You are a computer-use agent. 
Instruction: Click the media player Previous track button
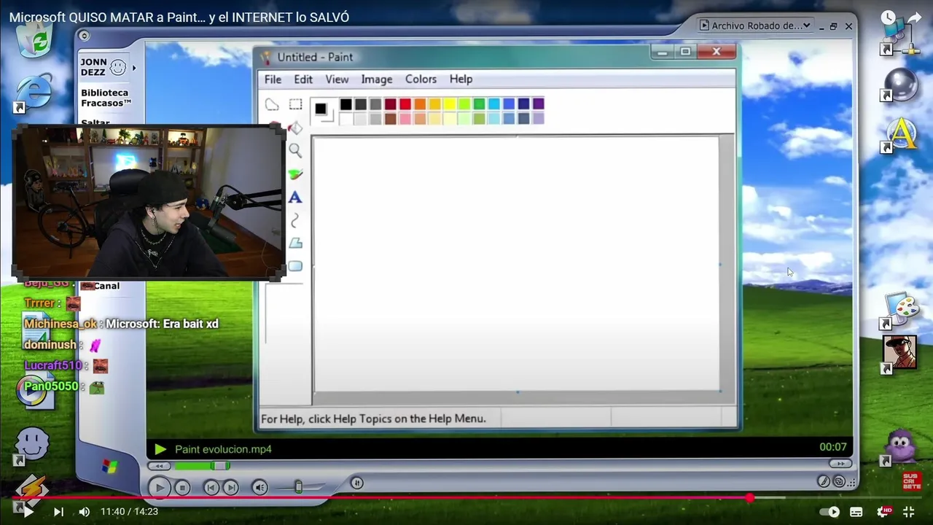point(211,488)
